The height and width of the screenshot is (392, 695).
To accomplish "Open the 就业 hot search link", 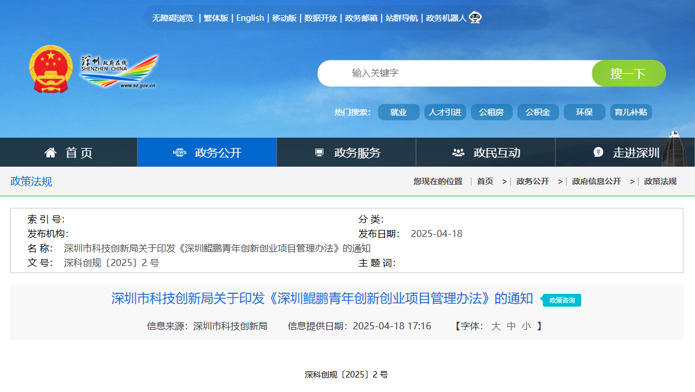I will 398,112.
